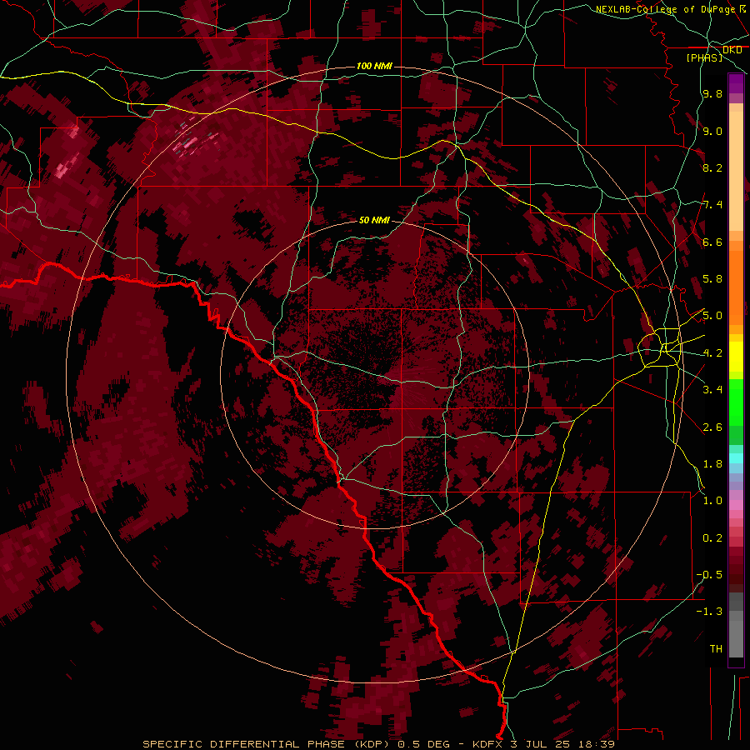Click the 5.0 scale label
750x750 pixels.
coord(712,316)
